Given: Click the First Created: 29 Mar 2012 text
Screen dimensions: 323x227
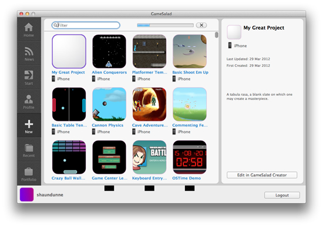Looking at the screenshot, I should click(x=248, y=66).
